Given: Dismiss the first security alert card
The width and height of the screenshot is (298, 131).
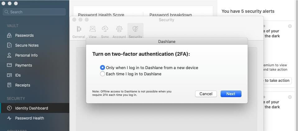Looking at the screenshot, I should click(x=290, y=26).
